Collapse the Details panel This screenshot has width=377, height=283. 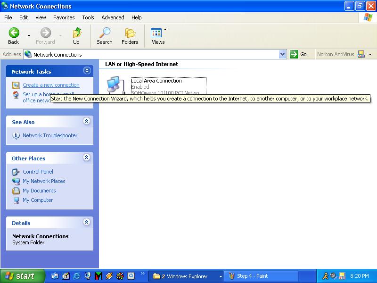pos(87,222)
